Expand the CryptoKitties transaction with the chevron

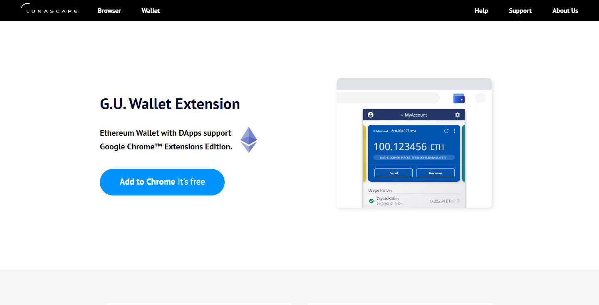(458, 201)
